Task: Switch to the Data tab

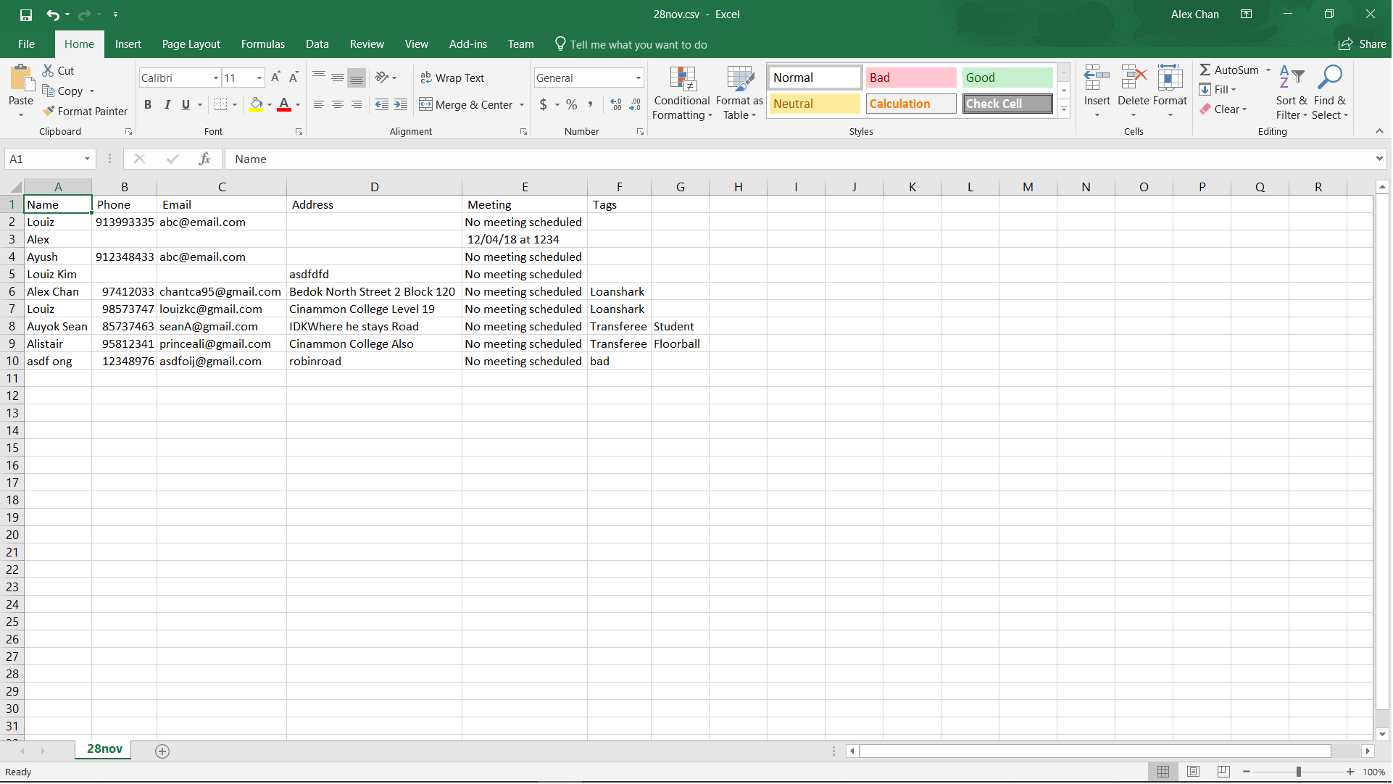Action: (317, 44)
